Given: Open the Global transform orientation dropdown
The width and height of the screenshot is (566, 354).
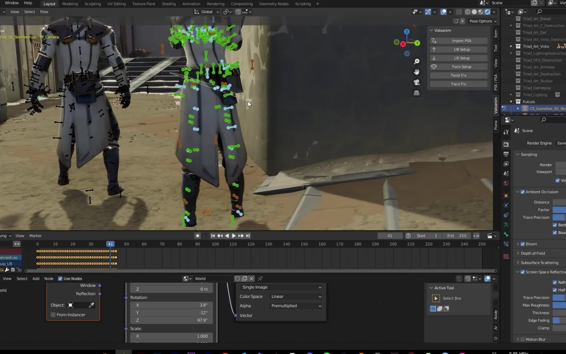Looking at the screenshot, I should 207,12.
